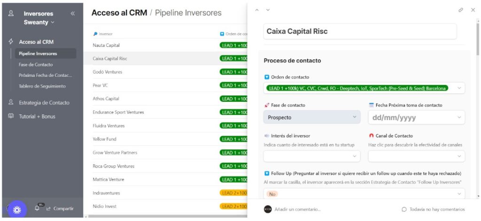Expand the Orden de contacto dropdown

(x=364, y=88)
